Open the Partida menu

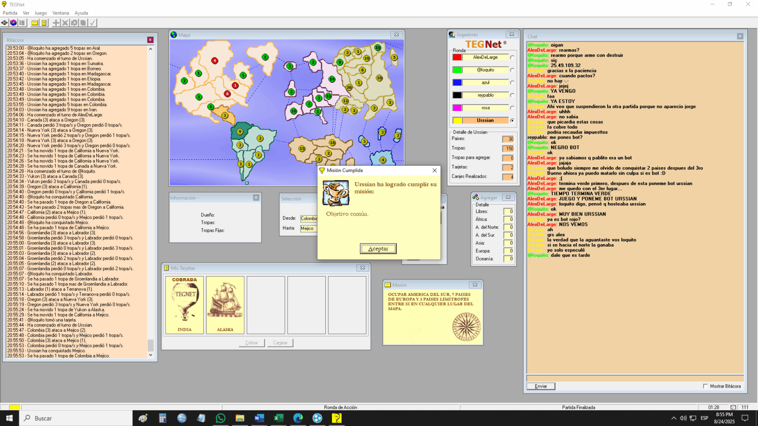(x=10, y=13)
